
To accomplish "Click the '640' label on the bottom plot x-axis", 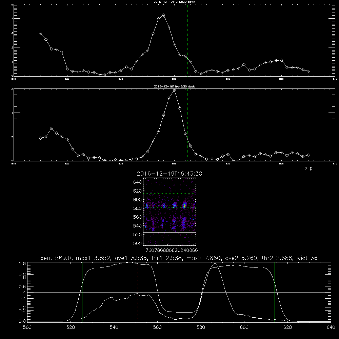I will 331,327.
